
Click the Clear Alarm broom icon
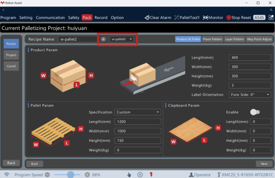coord(147,18)
